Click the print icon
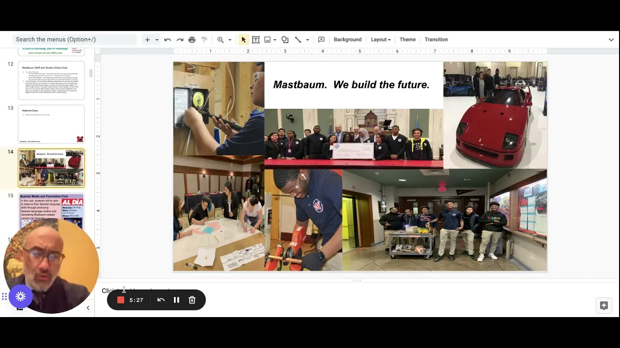This screenshot has width=620, height=348. 192,40
